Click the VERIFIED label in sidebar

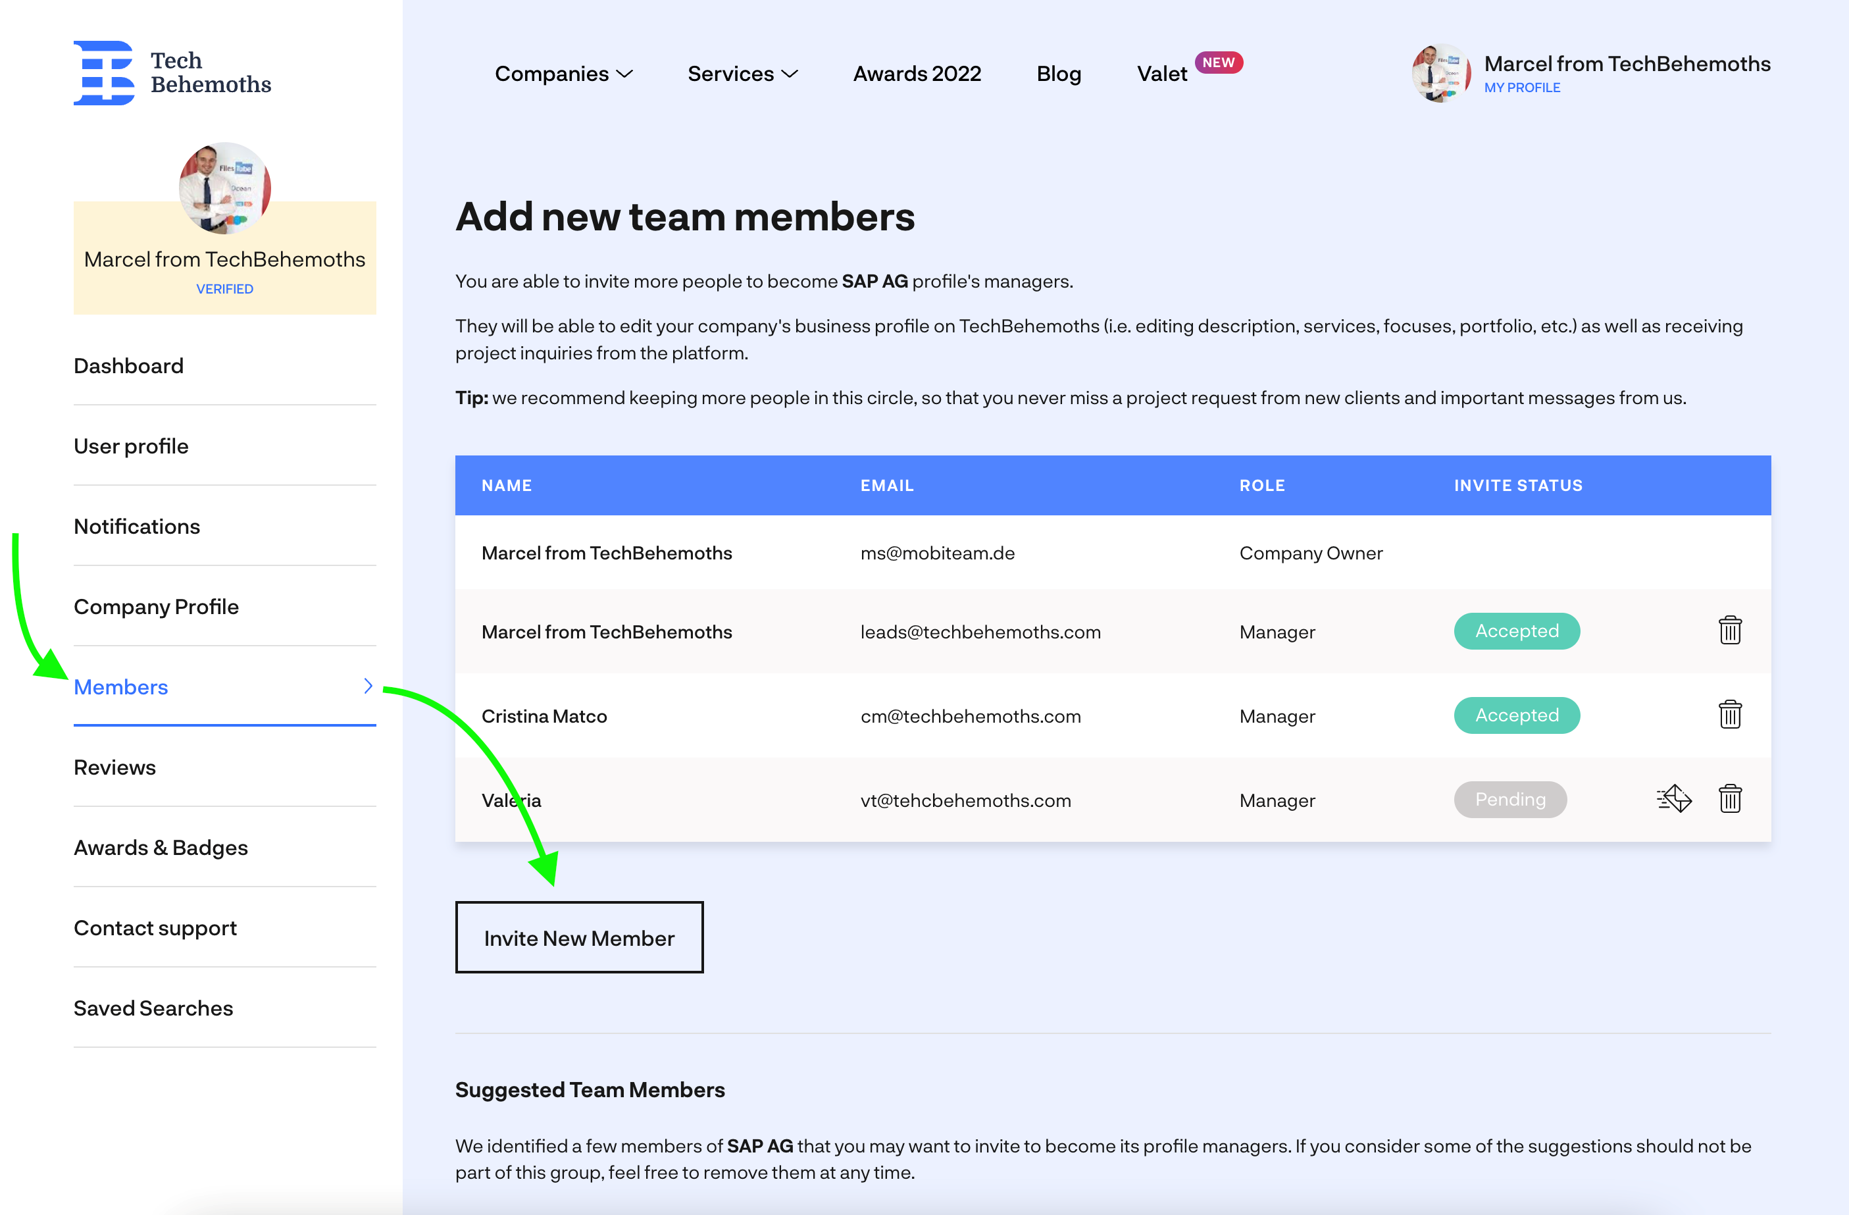coord(224,289)
